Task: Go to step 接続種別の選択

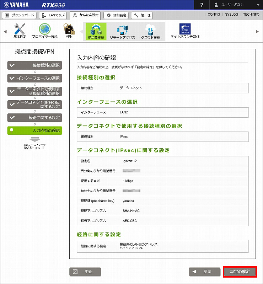Action: (x=34, y=65)
